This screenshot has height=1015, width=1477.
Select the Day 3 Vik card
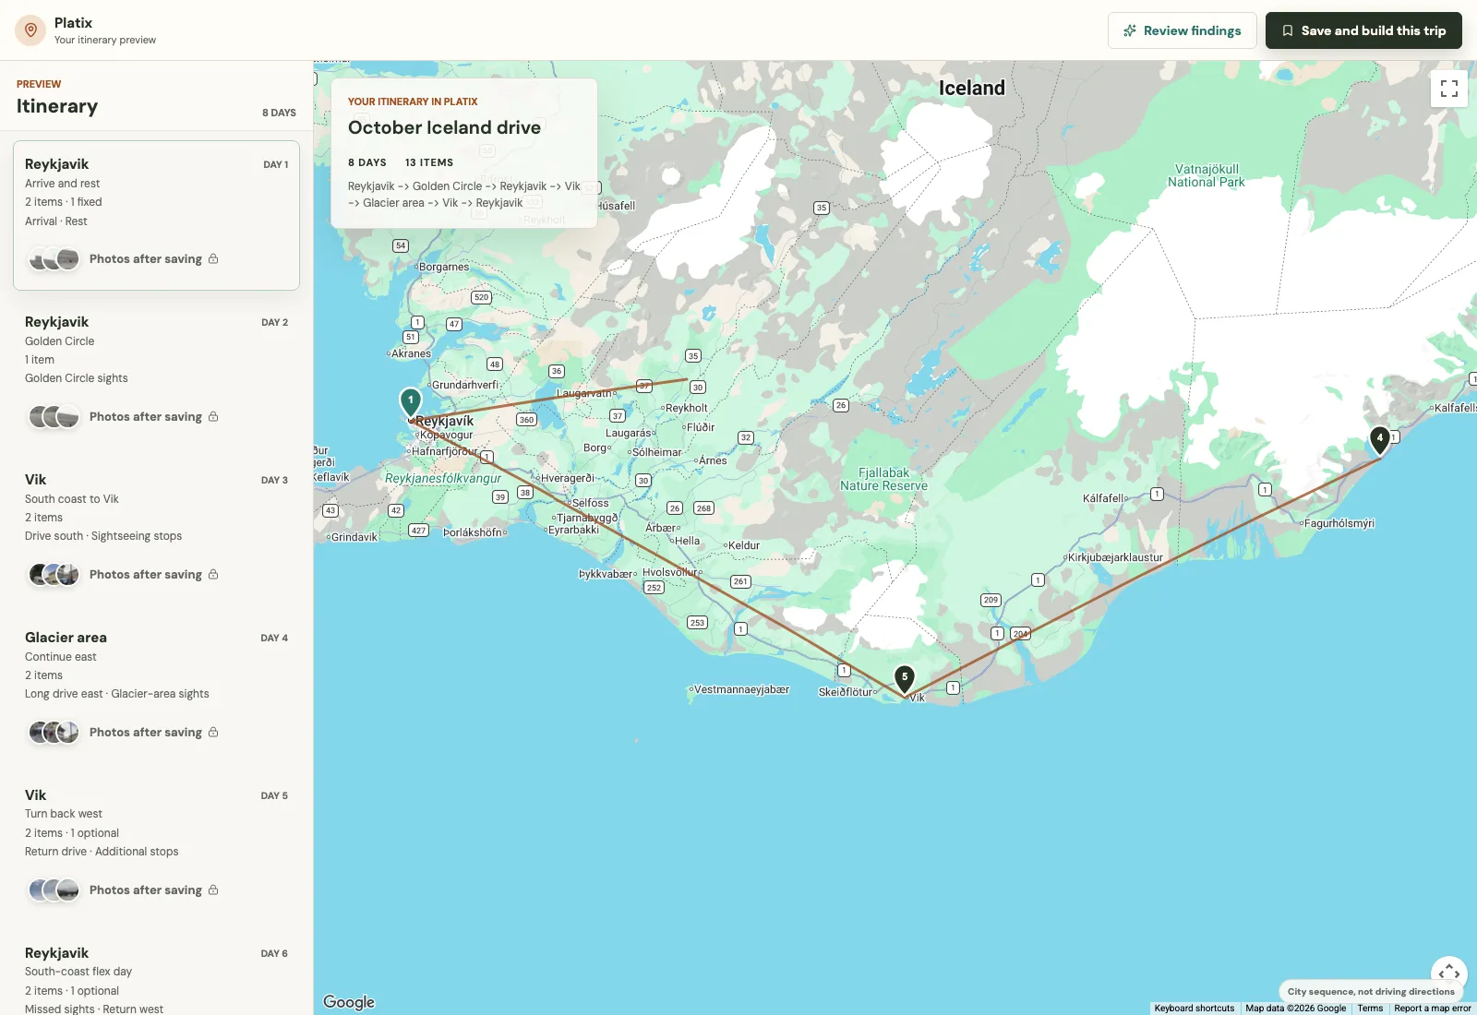(156, 531)
